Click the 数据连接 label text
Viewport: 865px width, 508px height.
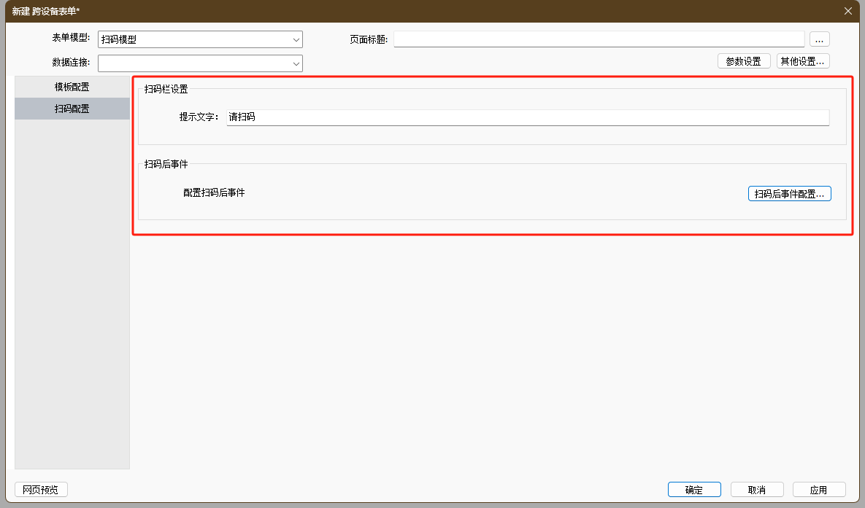[71, 63]
